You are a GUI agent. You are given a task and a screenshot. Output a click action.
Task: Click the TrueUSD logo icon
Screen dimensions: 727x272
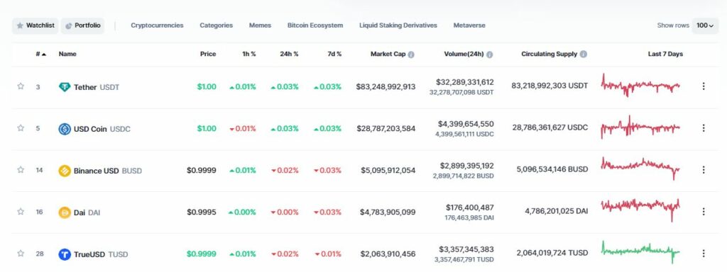65,254
